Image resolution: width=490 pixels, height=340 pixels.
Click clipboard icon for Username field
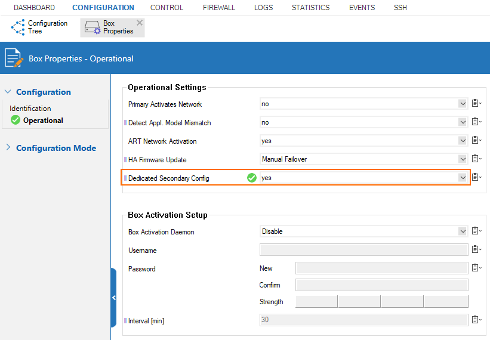[476, 249]
